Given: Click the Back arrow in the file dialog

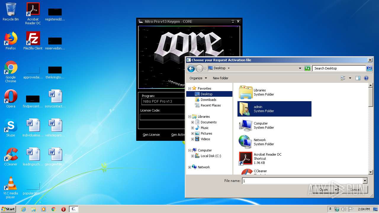Looking at the screenshot, I should [191, 69].
